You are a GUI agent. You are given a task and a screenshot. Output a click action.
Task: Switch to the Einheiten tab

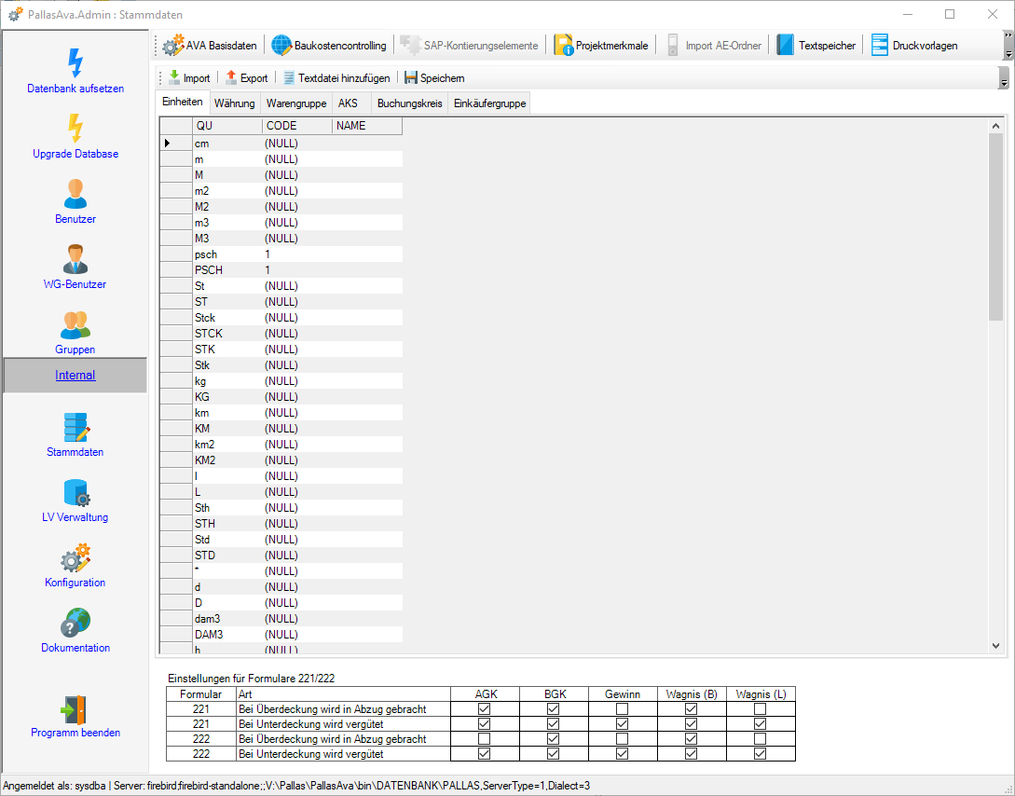pyautogui.click(x=183, y=102)
